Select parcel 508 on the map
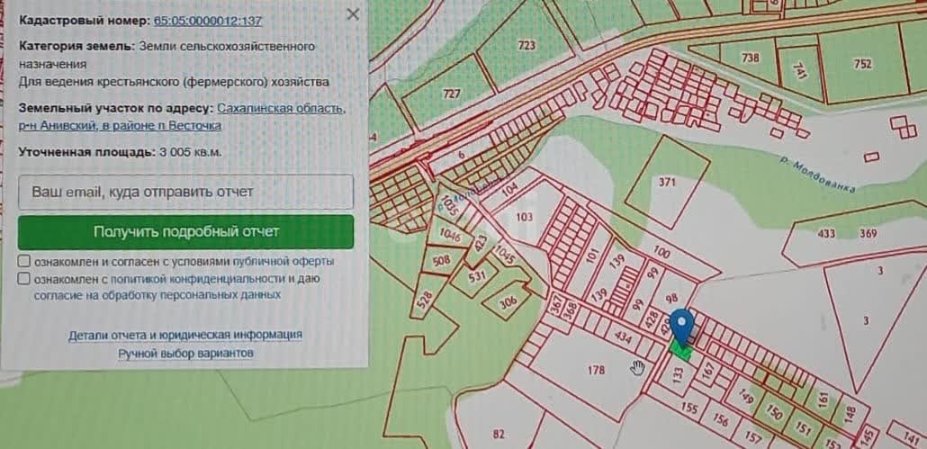The image size is (927, 449). click(442, 261)
